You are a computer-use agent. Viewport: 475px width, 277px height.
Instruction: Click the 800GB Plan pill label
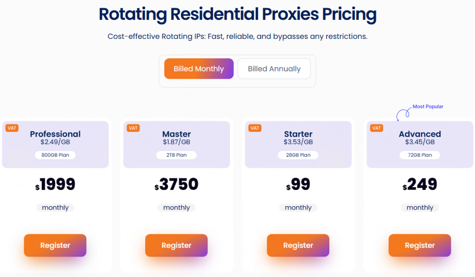55,155
